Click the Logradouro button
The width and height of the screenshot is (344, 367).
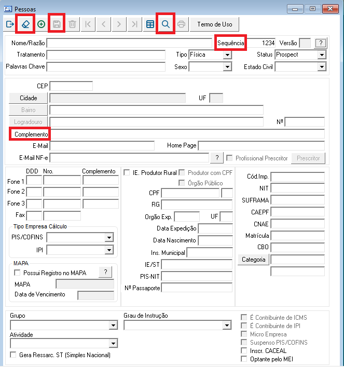pyautogui.click(x=29, y=122)
